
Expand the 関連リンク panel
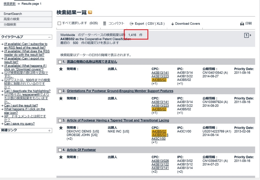49,130
